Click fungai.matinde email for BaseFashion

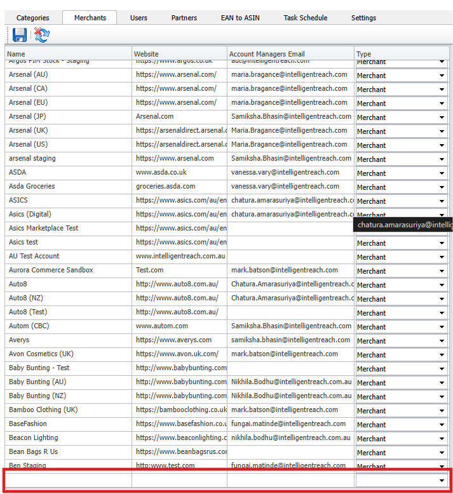[x=290, y=424]
